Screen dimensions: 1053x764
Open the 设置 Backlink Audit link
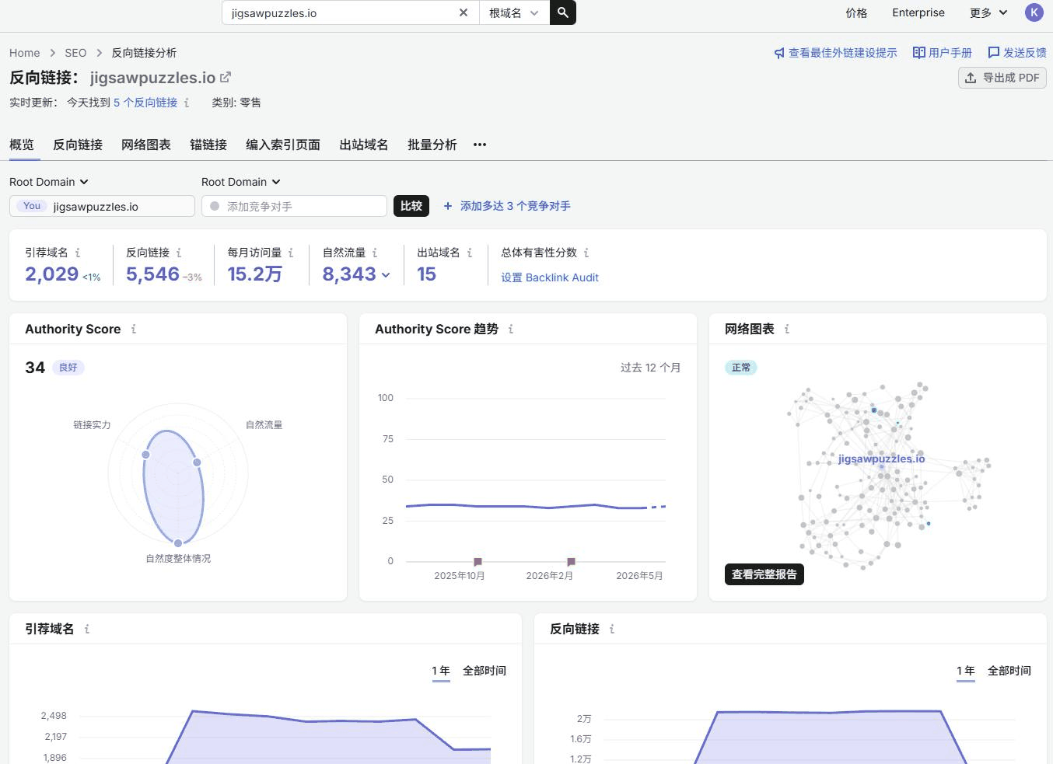[550, 277]
